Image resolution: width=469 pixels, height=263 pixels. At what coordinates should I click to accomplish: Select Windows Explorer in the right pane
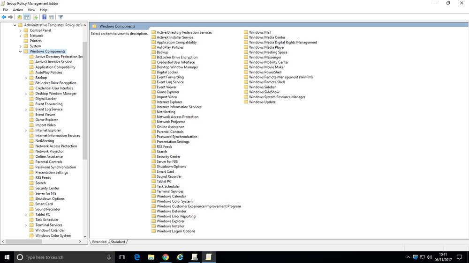click(x=171, y=221)
